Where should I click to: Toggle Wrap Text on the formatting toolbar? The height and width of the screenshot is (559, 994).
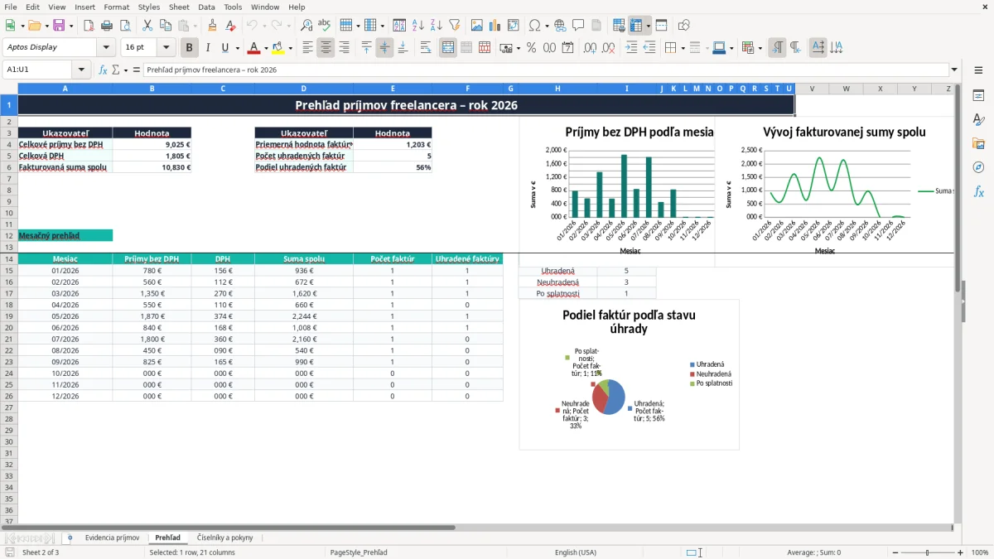pyautogui.click(x=426, y=48)
